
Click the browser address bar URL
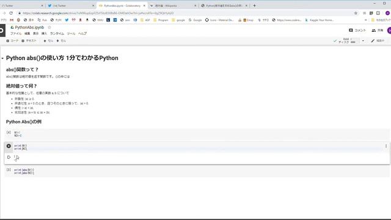tap(98, 13)
